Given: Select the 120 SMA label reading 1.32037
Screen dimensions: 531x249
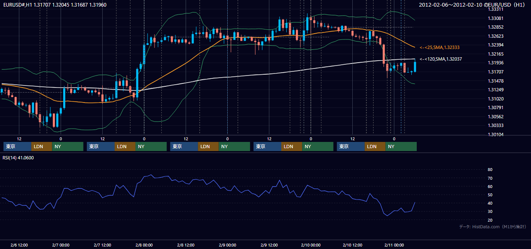Looking at the screenshot, I should 440,59.
